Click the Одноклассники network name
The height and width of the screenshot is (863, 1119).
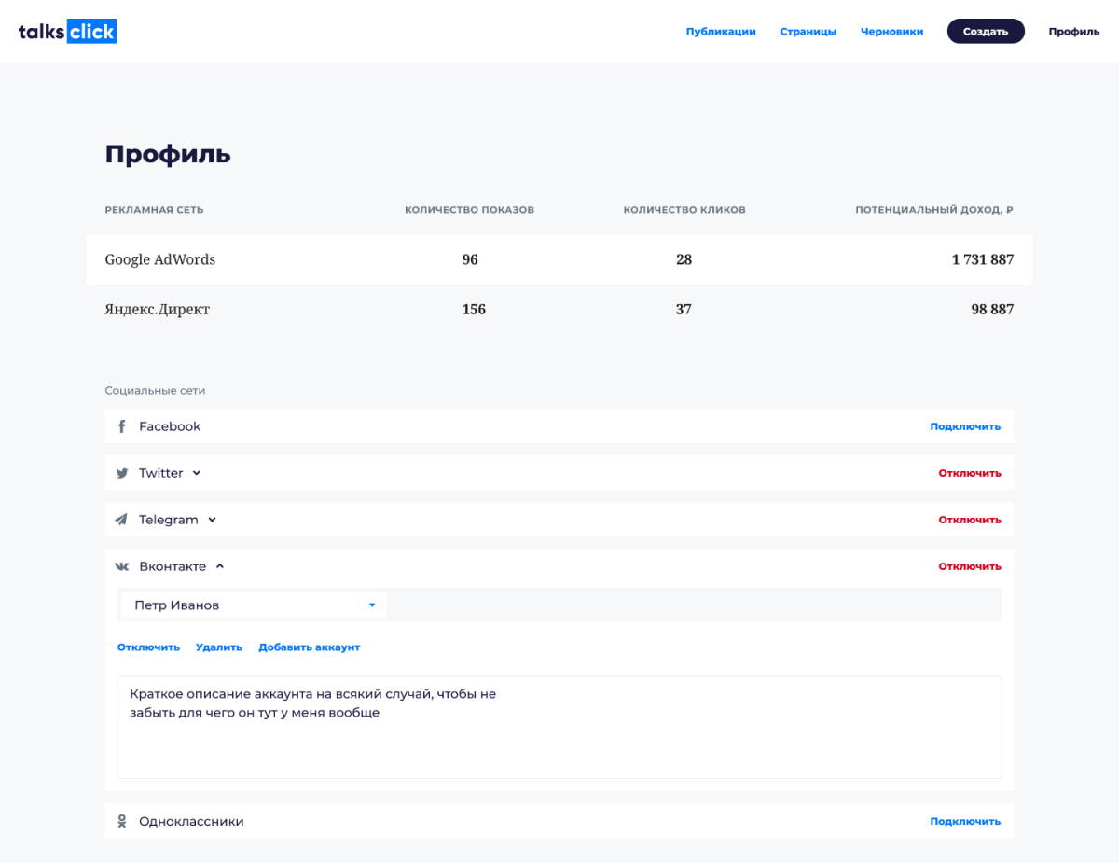tap(191, 822)
